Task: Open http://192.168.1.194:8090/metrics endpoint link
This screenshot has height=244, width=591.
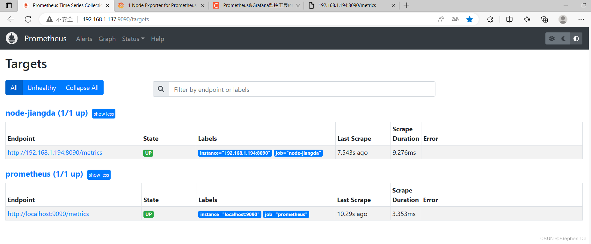Action: coord(55,152)
